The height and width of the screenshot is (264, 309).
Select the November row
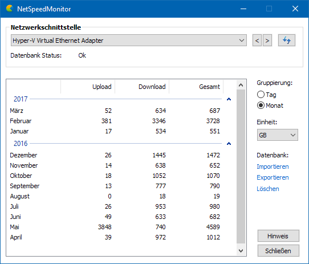(115, 165)
